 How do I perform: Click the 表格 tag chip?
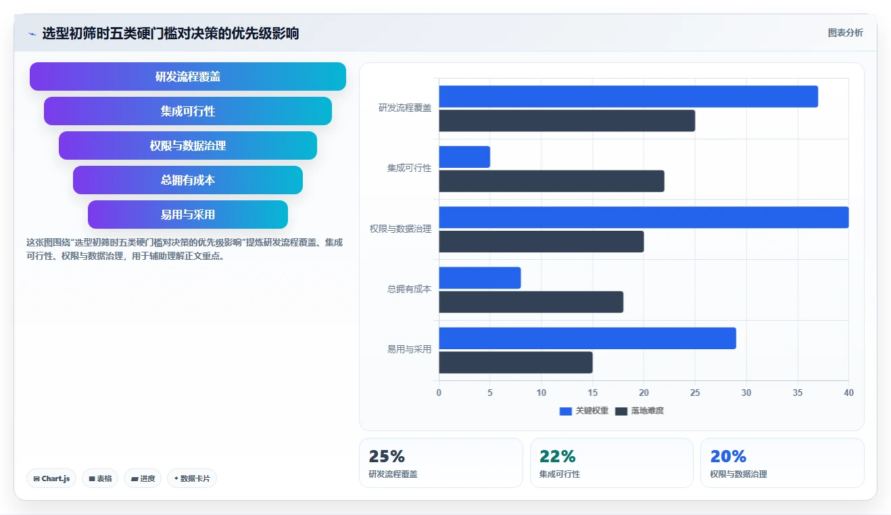point(100,478)
